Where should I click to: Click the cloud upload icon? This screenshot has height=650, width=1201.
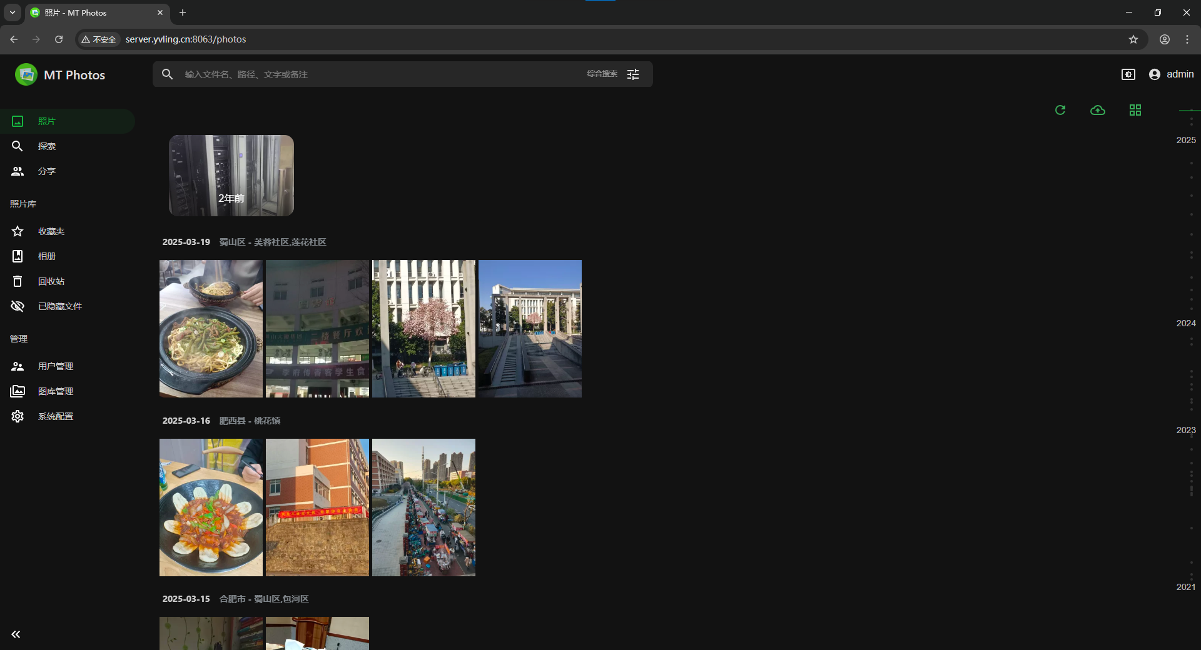(x=1098, y=110)
